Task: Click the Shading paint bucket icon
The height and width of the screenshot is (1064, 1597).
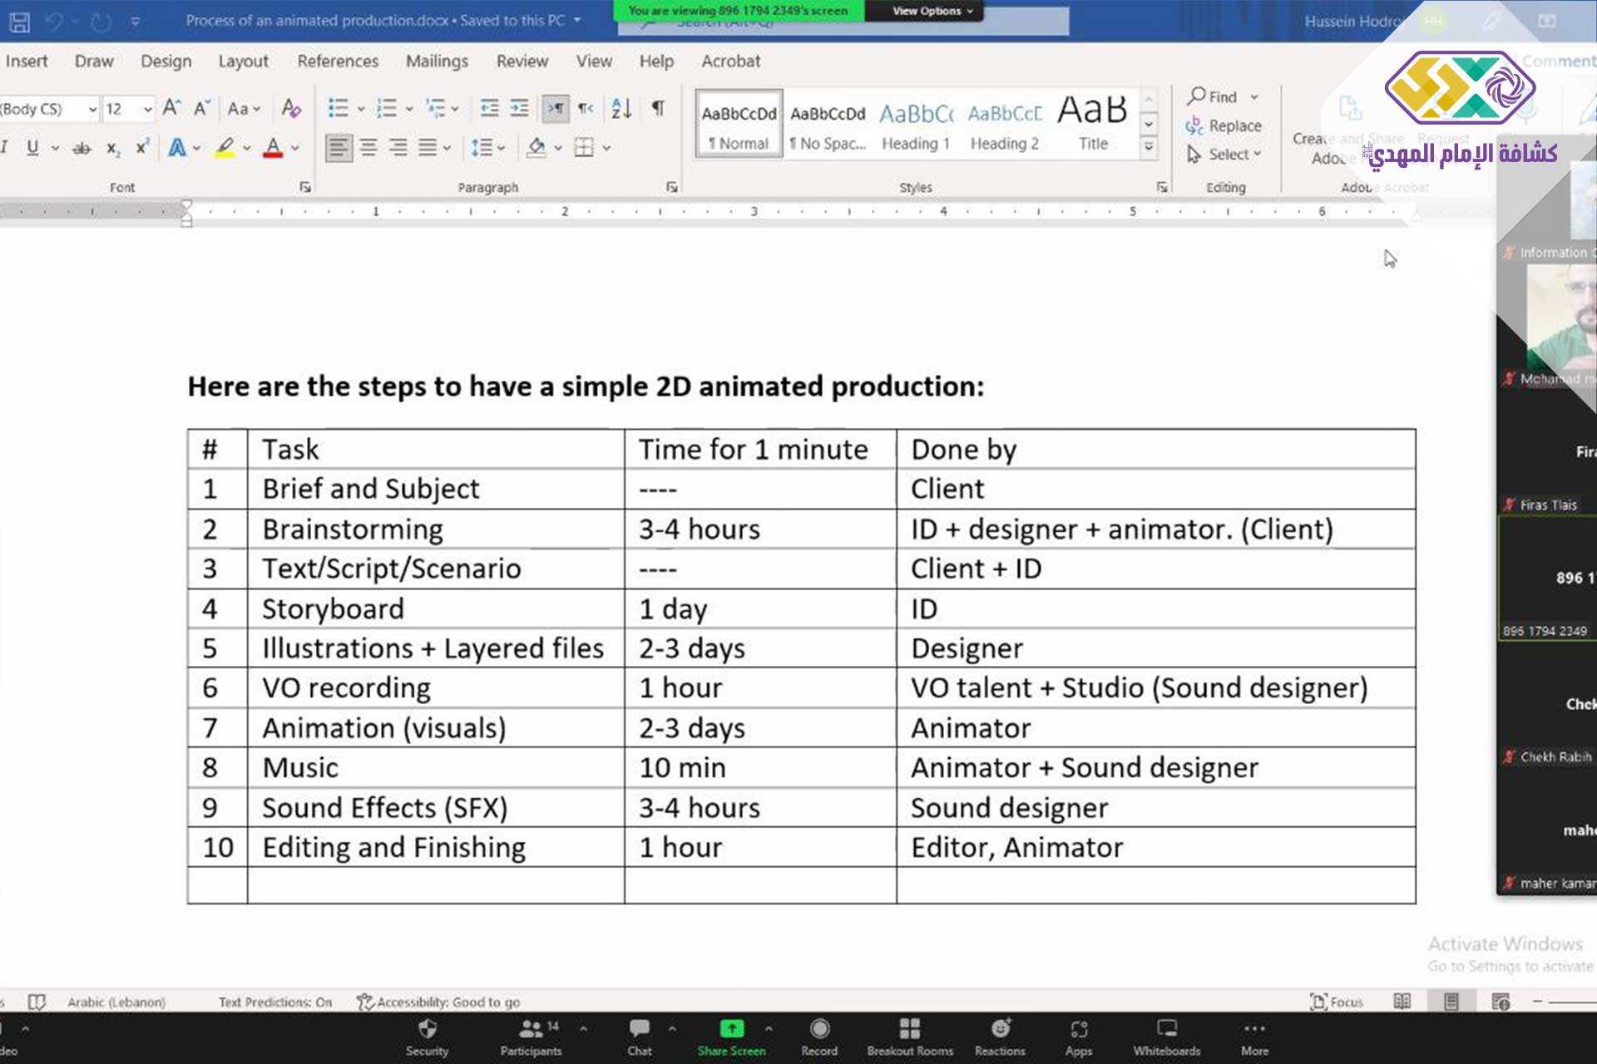Action: coord(536,148)
